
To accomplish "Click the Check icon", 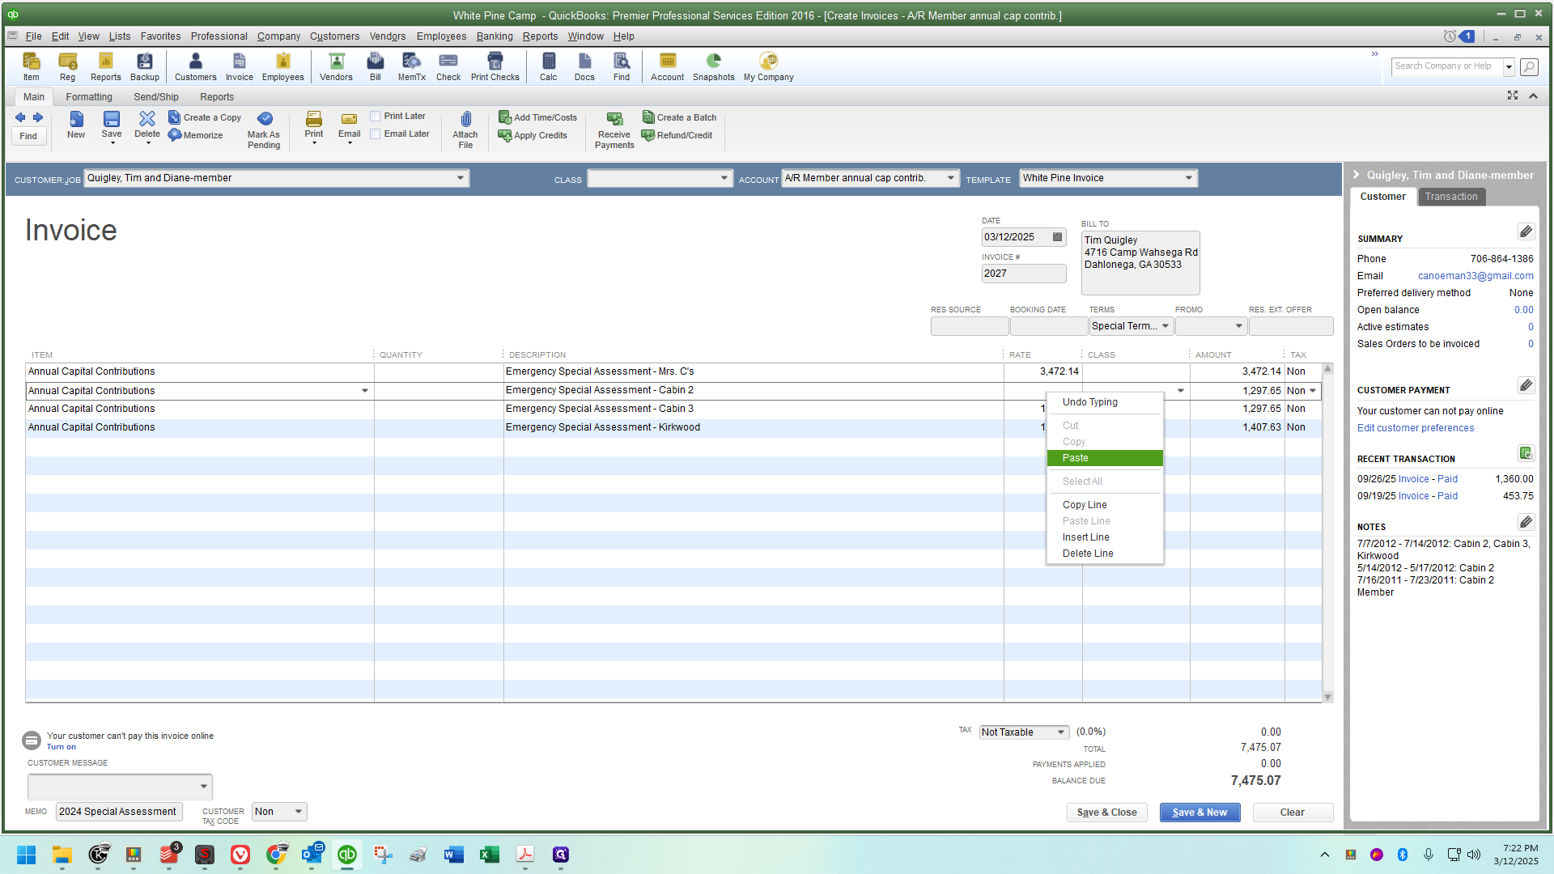I will pyautogui.click(x=448, y=66).
